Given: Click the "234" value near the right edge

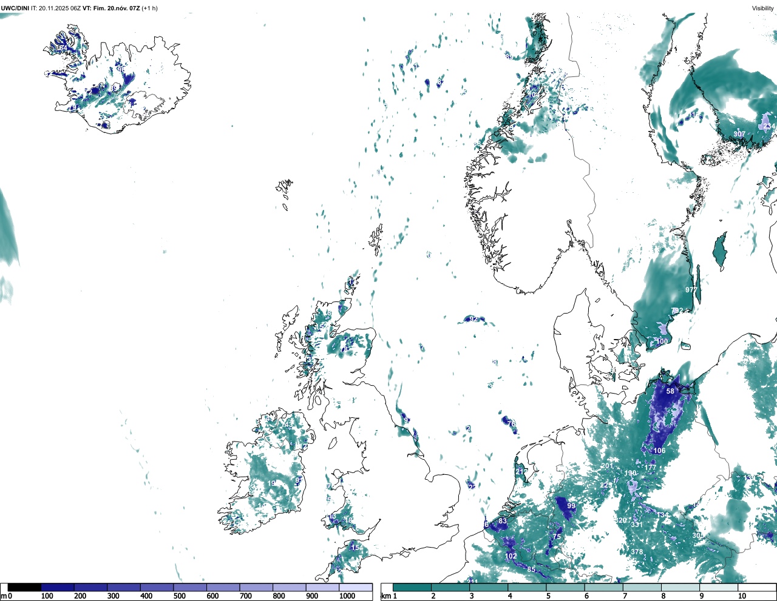Looking at the screenshot, I should coord(769,126).
